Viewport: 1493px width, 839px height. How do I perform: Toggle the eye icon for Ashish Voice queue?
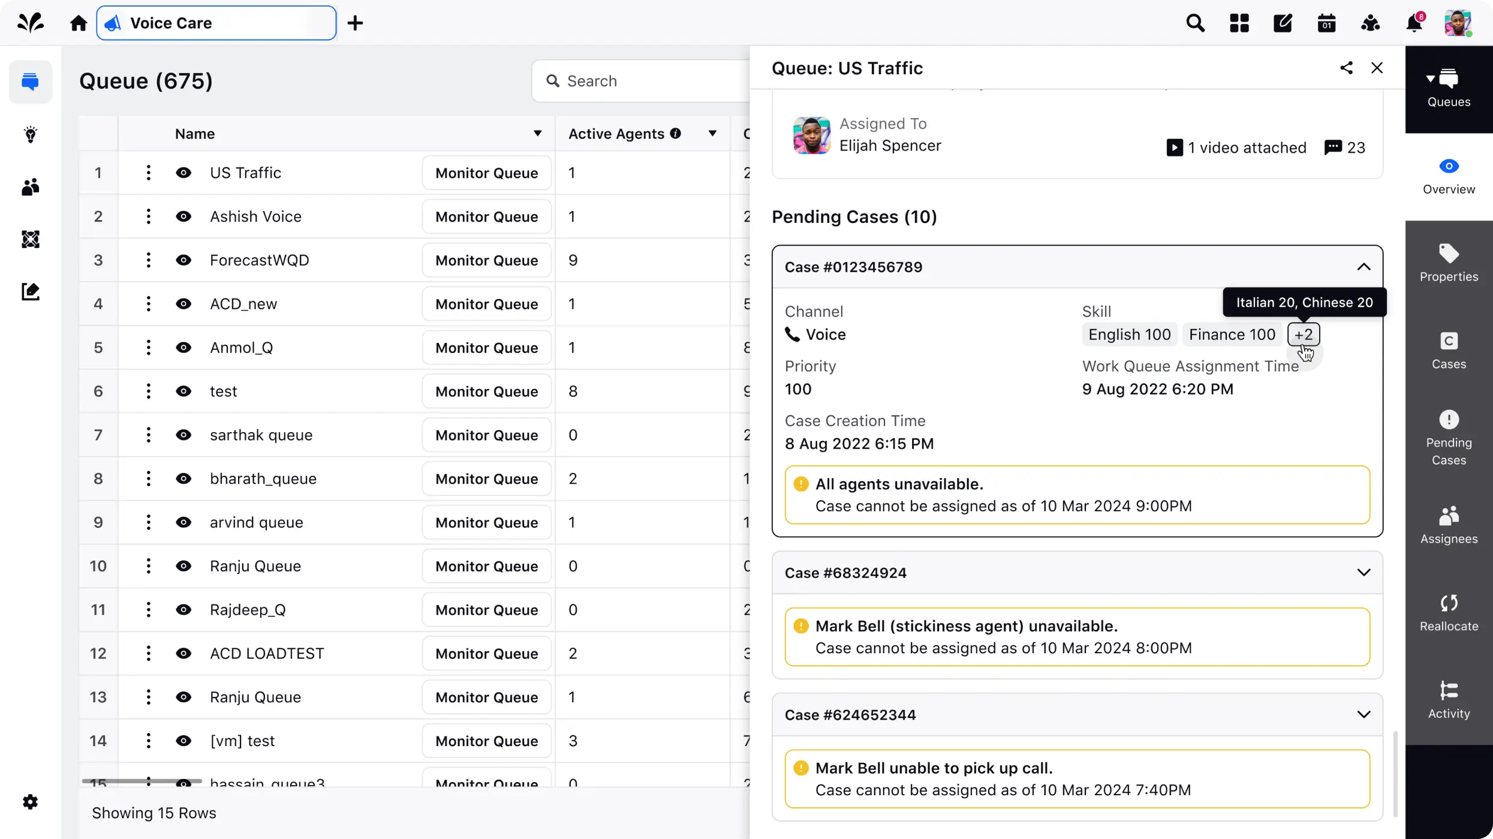tap(183, 216)
